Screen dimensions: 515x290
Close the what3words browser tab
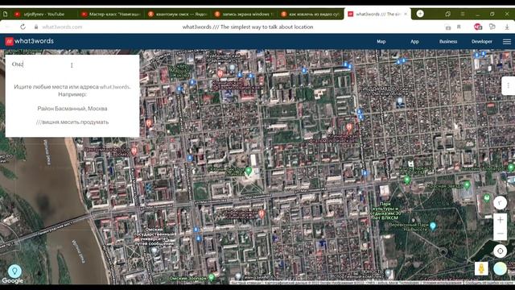(406, 14)
